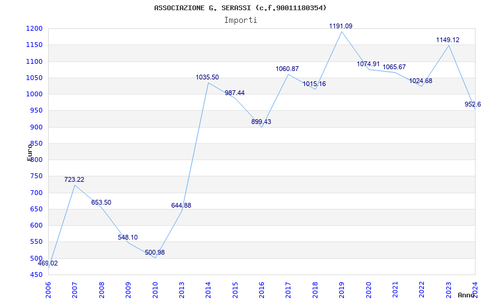Select the 899.43 data label
481x301 pixels.
262,122
